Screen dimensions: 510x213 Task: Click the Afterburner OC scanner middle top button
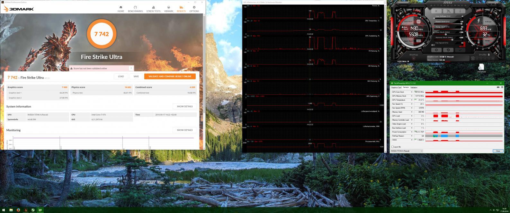448,11
